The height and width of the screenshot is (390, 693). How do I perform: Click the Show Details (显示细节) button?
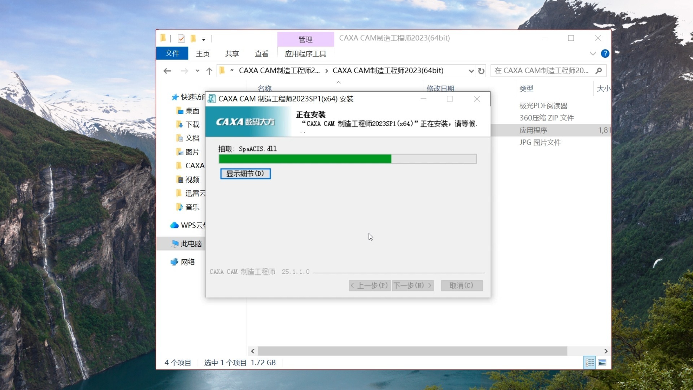tap(245, 174)
